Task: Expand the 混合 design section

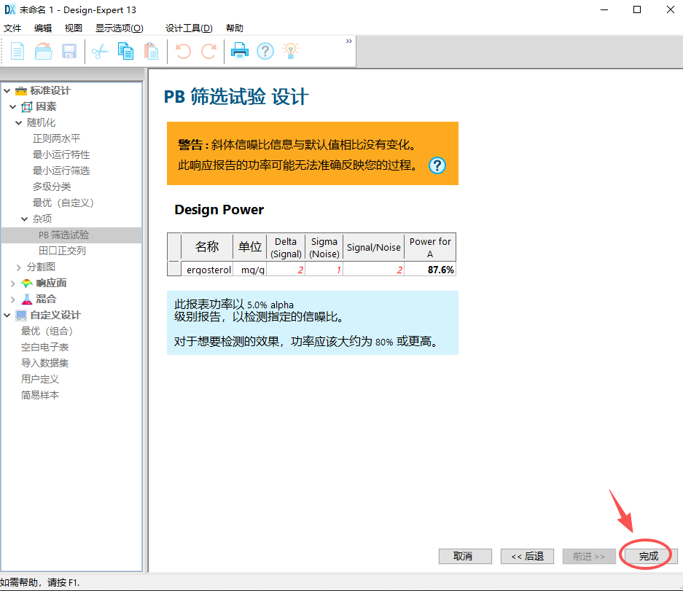Action: (13, 298)
